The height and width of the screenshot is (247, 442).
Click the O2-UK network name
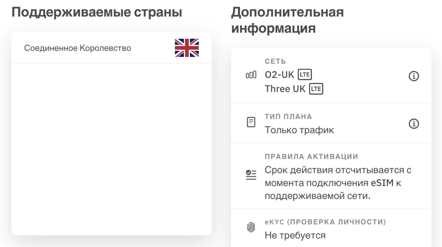280,75
